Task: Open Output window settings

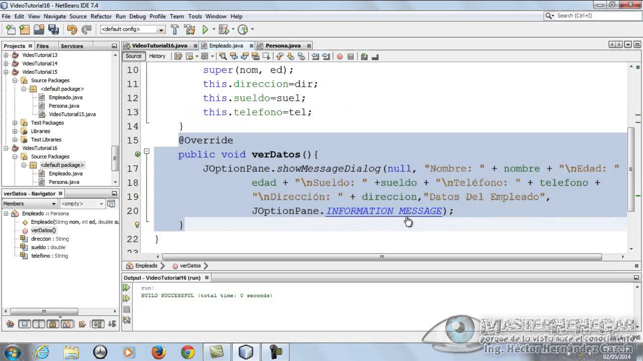Action: (x=126, y=320)
